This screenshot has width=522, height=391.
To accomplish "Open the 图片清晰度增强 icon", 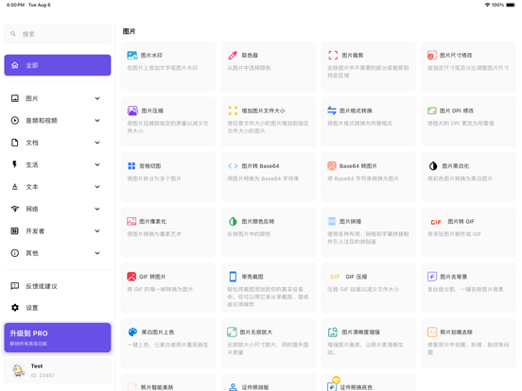I will pos(333,332).
